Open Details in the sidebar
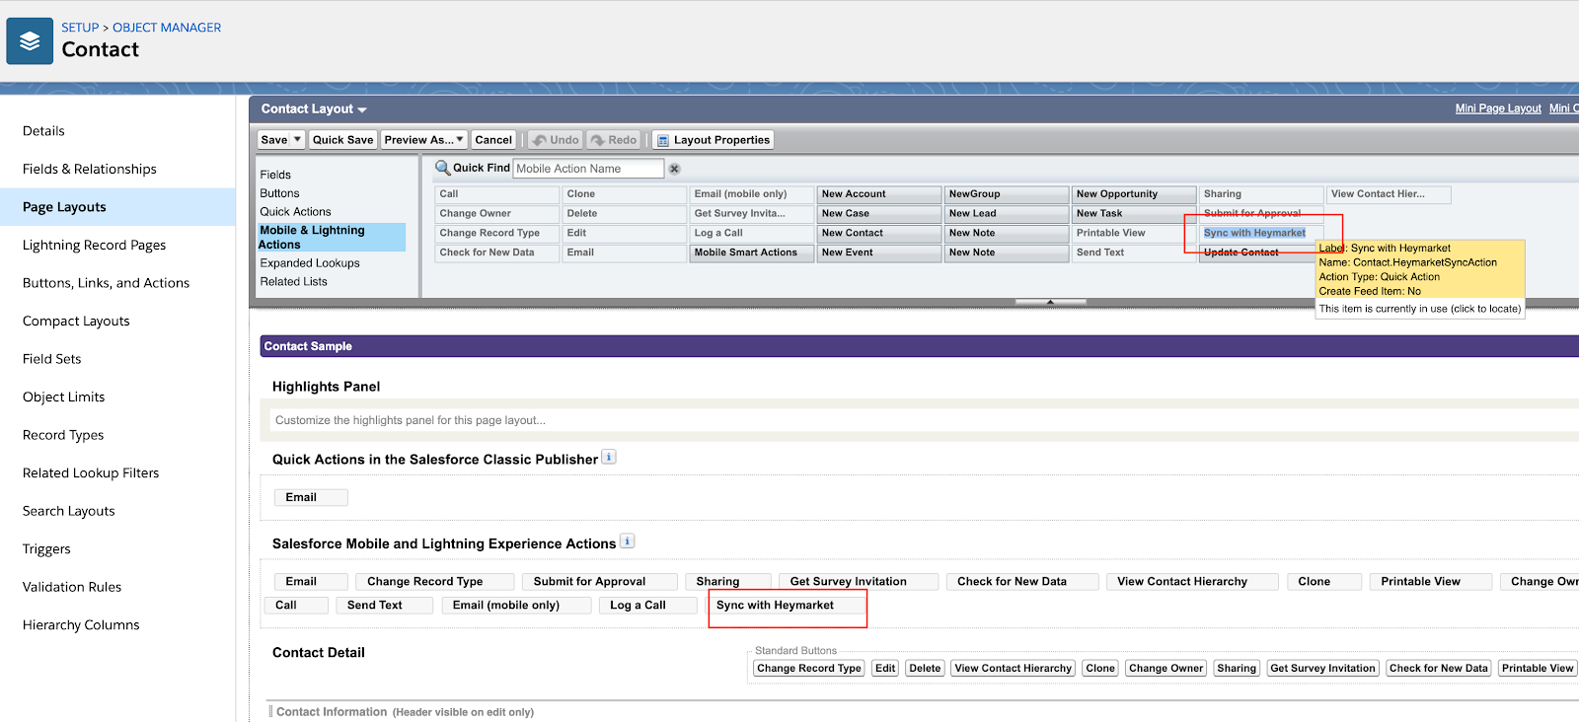This screenshot has height=722, width=1579. pos(43,131)
